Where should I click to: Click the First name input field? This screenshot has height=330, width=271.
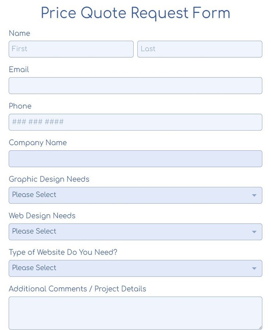pos(71,49)
